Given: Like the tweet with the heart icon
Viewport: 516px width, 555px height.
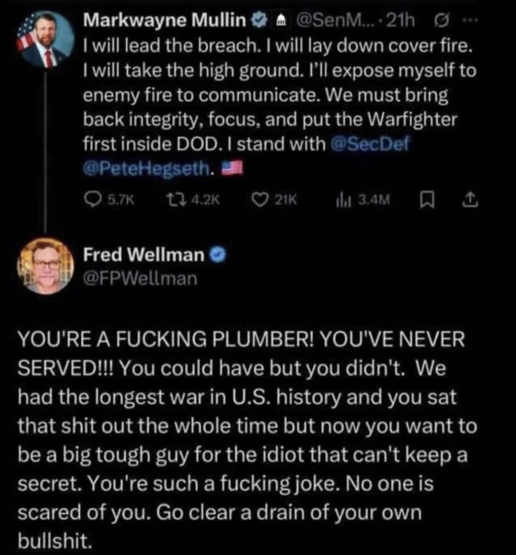Looking at the screenshot, I should click(262, 199).
